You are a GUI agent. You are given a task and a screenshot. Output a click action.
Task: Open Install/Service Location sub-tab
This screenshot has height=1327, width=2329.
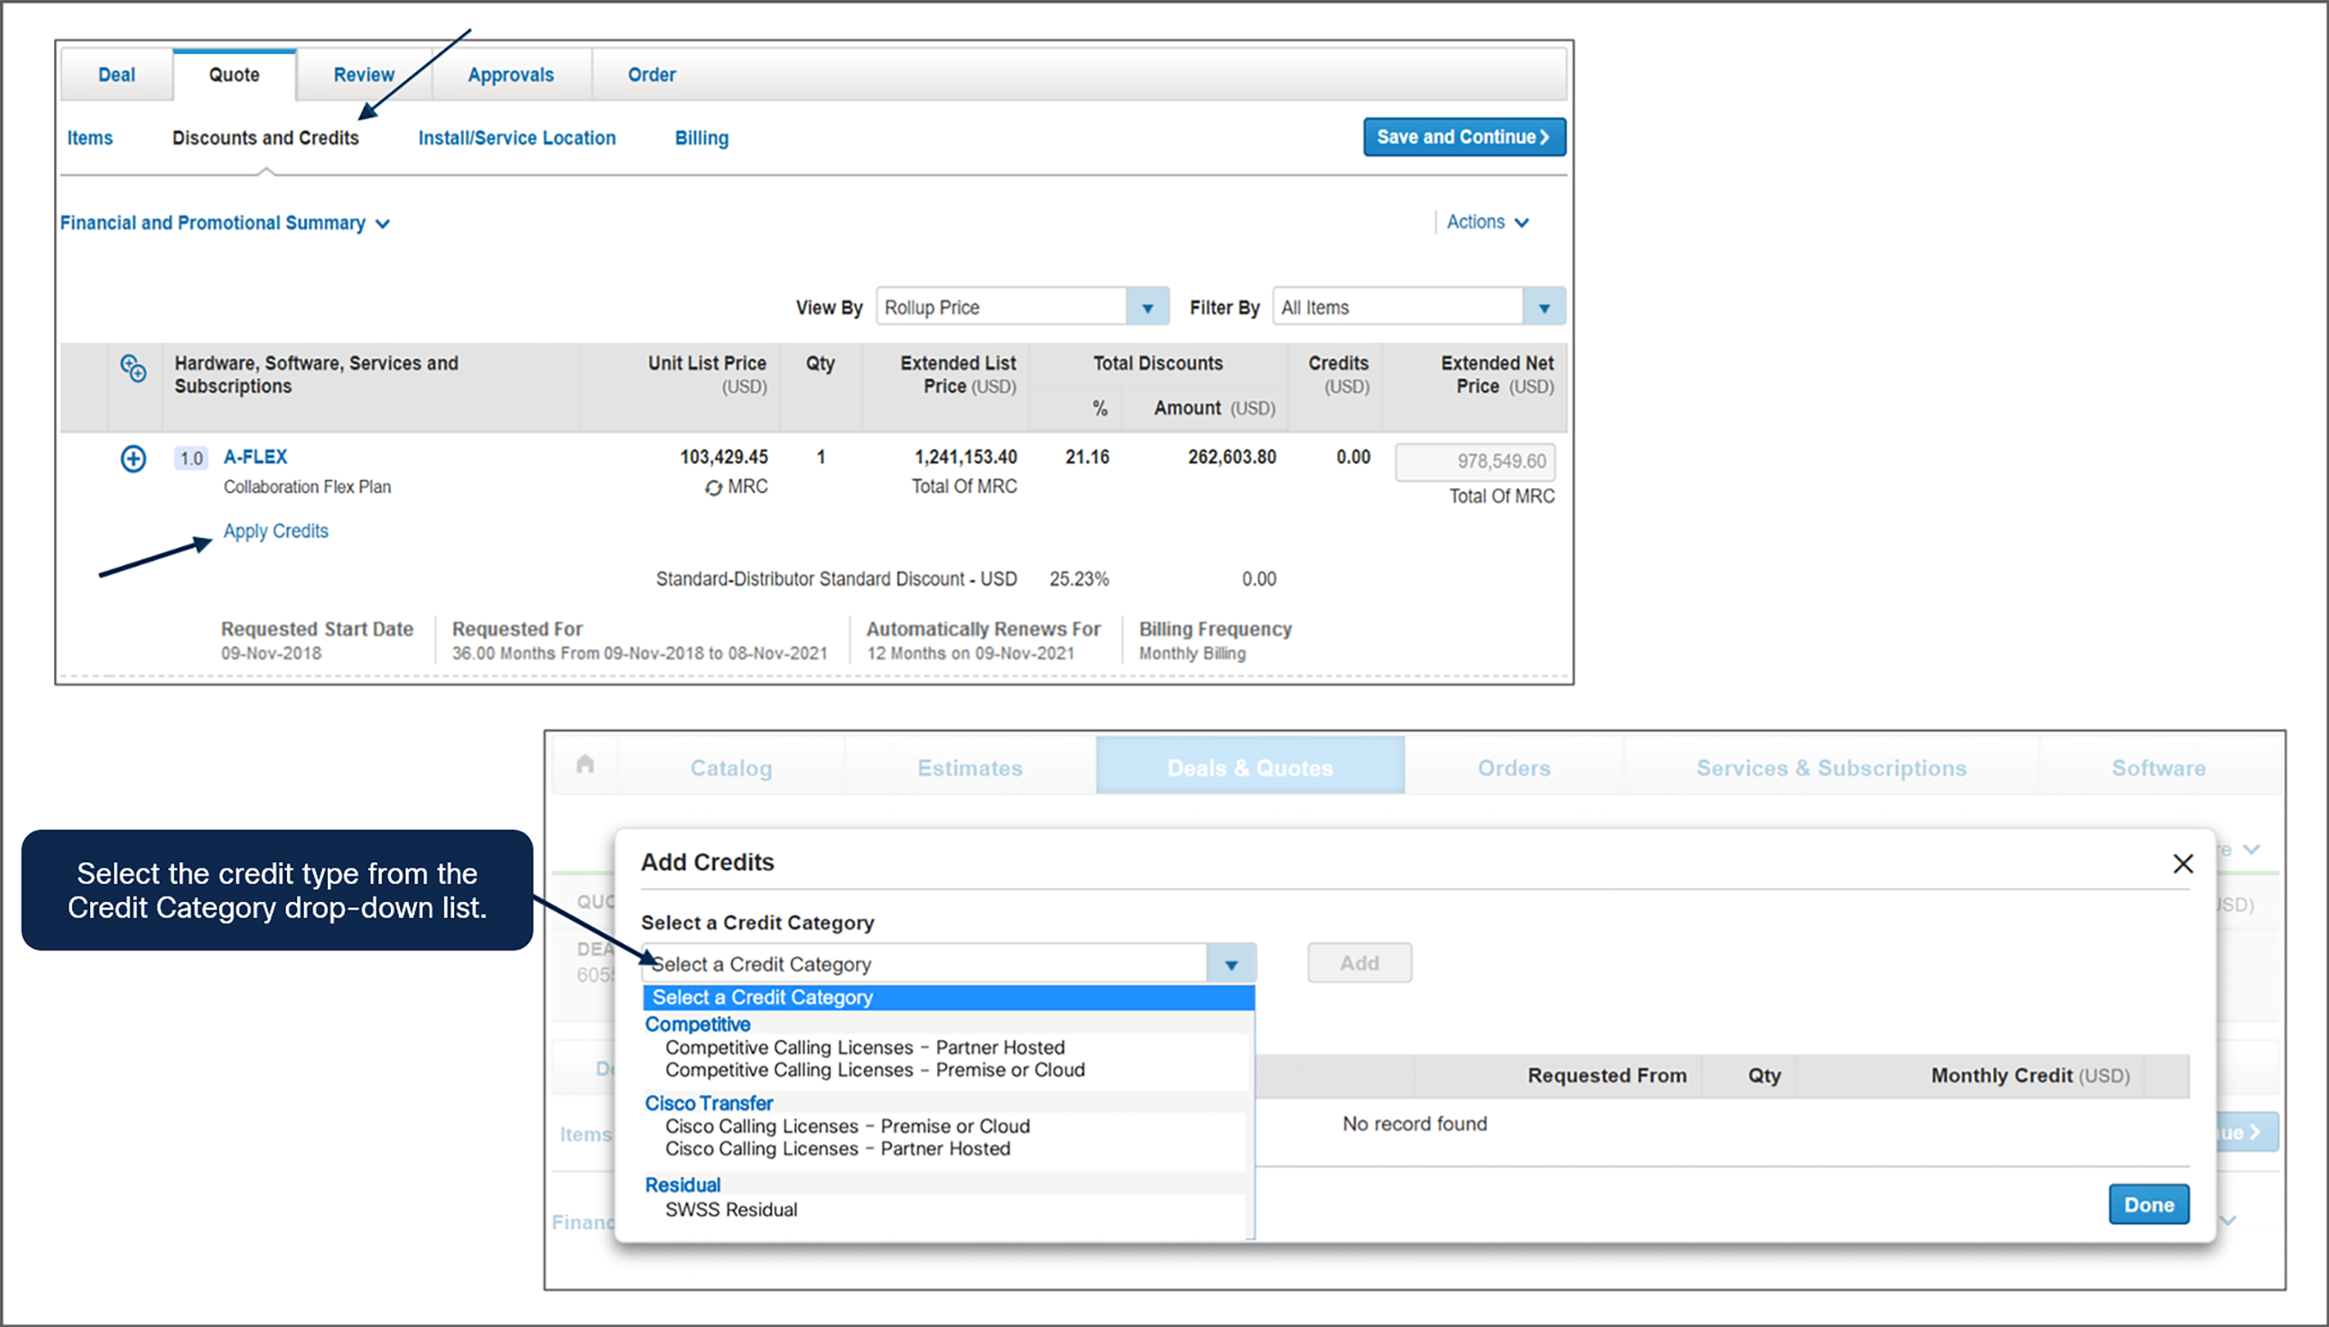[x=516, y=137]
